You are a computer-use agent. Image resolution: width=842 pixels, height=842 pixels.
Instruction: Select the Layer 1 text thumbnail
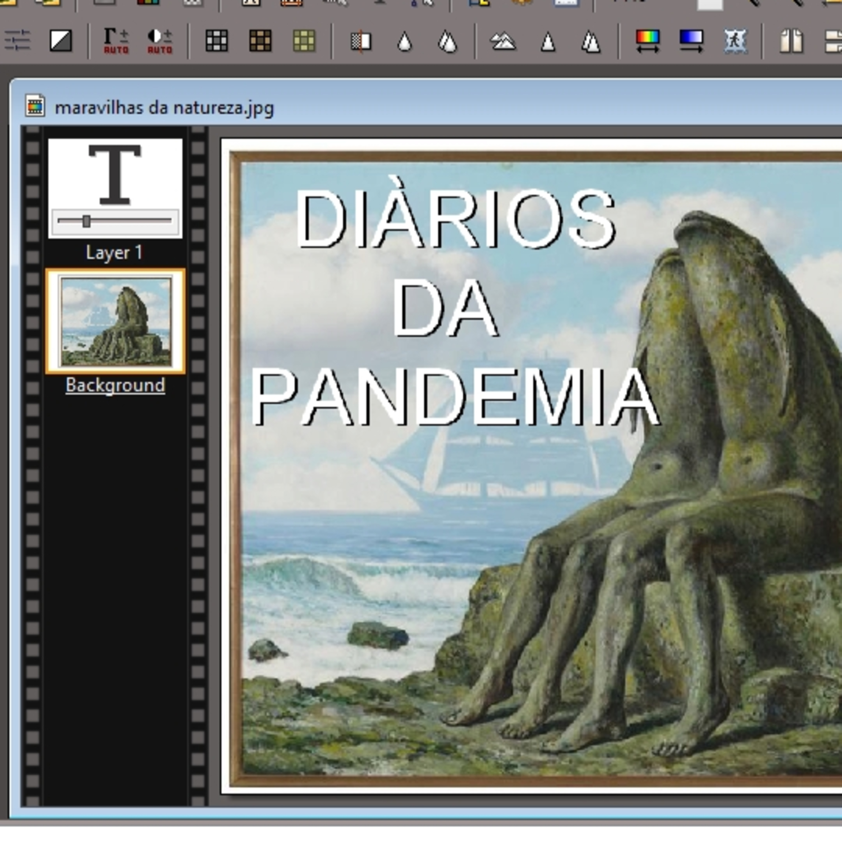pos(115,175)
